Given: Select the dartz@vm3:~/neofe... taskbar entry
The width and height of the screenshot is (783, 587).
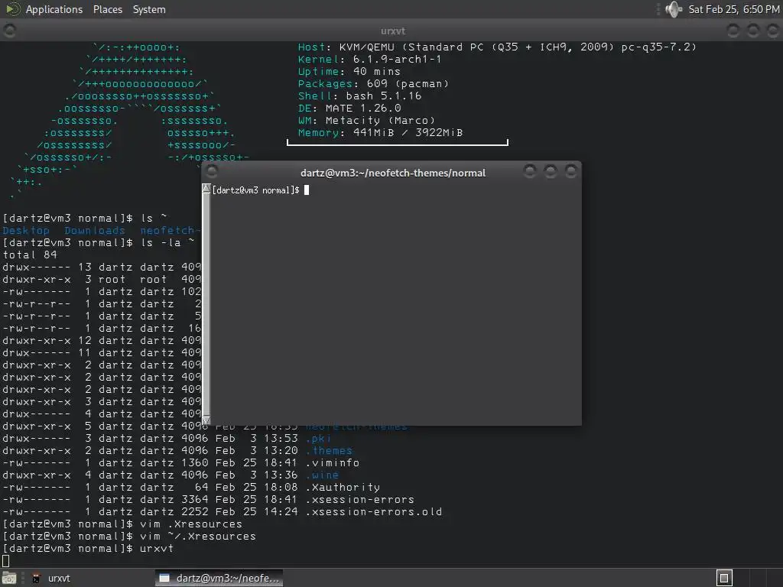Looking at the screenshot, I should pos(219,578).
